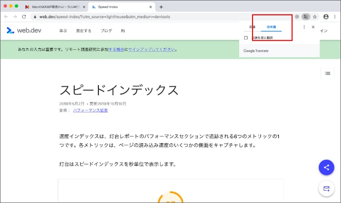This screenshot has width=341, height=203.
Task: Open the ブログ navigation item
Action: pos(106,31)
